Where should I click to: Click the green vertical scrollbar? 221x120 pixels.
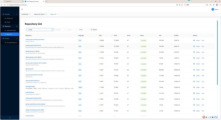point(217,53)
